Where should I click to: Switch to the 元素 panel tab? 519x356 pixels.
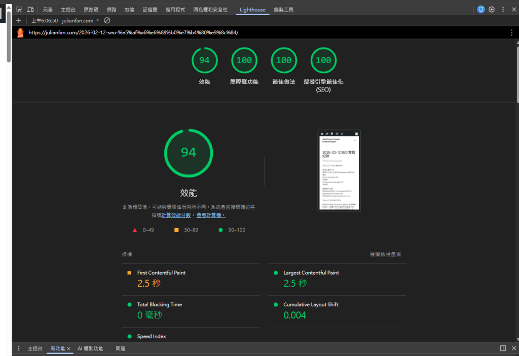coord(48,10)
